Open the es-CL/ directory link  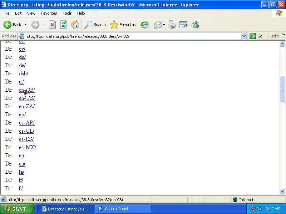point(26,131)
